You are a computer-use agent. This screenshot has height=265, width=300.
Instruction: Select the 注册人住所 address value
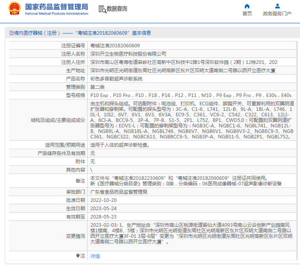tap(184, 62)
